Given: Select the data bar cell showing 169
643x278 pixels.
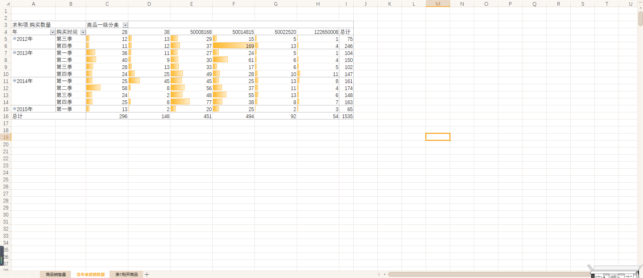Looking at the screenshot, I should pyautogui.click(x=233, y=46).
